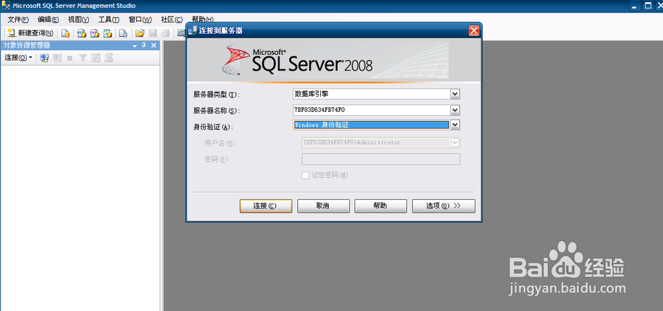Click the Open File folder icon

point(139,33)
